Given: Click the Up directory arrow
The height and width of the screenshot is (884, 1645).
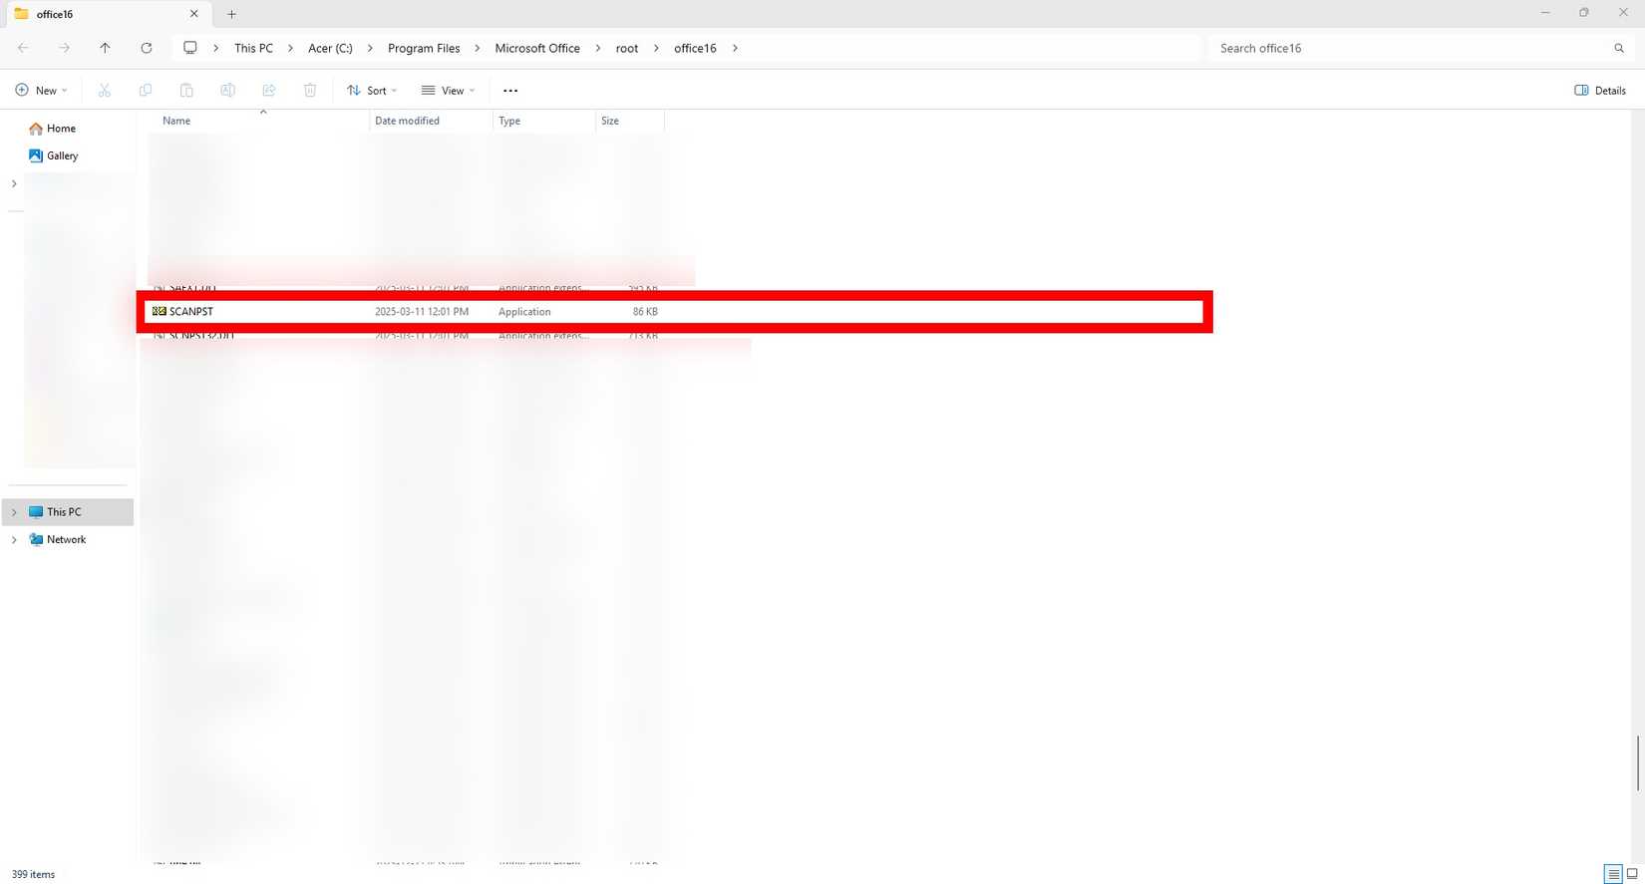Looking at the screenshot, I should 105,48.
